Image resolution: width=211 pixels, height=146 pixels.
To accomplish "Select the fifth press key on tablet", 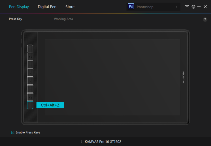I will [30, 81].
